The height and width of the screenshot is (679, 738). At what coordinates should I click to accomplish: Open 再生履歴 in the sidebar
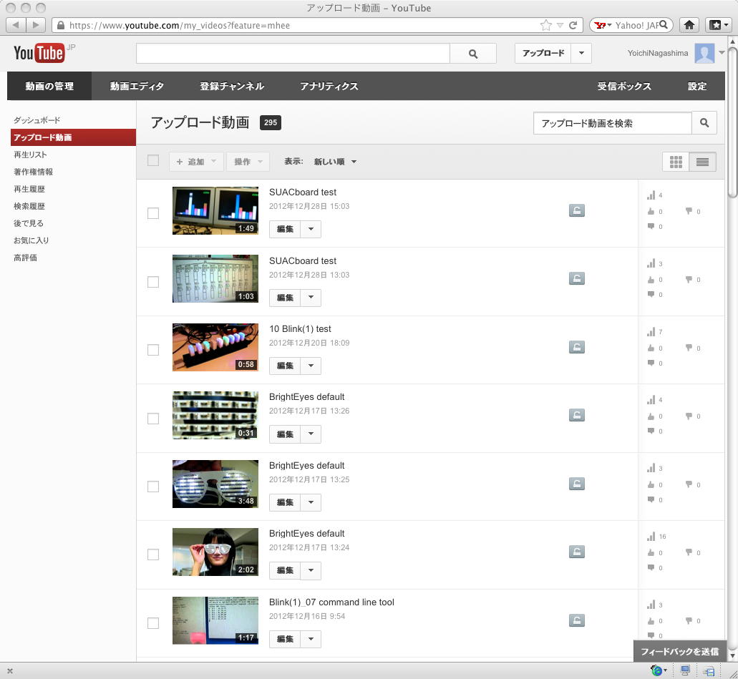(x=29, y=189)
